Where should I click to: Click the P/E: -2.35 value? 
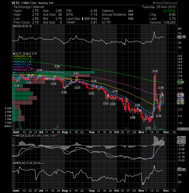pos(93,11)
